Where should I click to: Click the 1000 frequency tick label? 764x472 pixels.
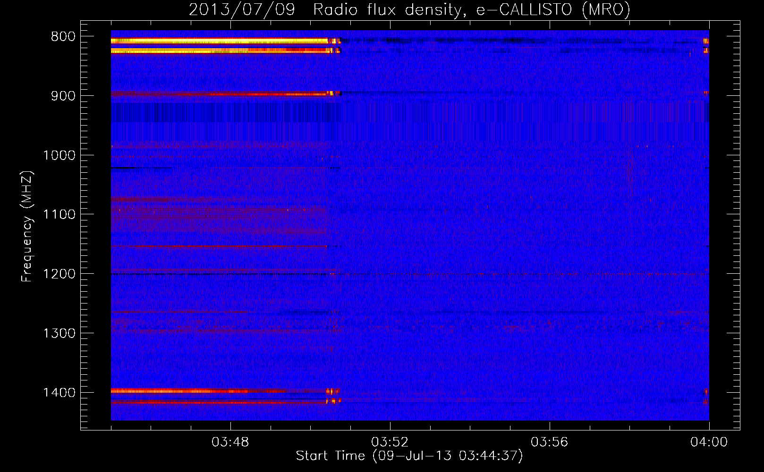click(59, 156)
